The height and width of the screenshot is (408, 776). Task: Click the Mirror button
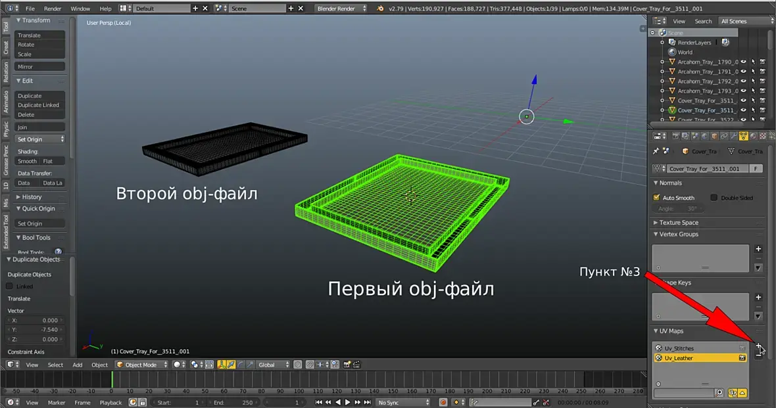(39, 66)
